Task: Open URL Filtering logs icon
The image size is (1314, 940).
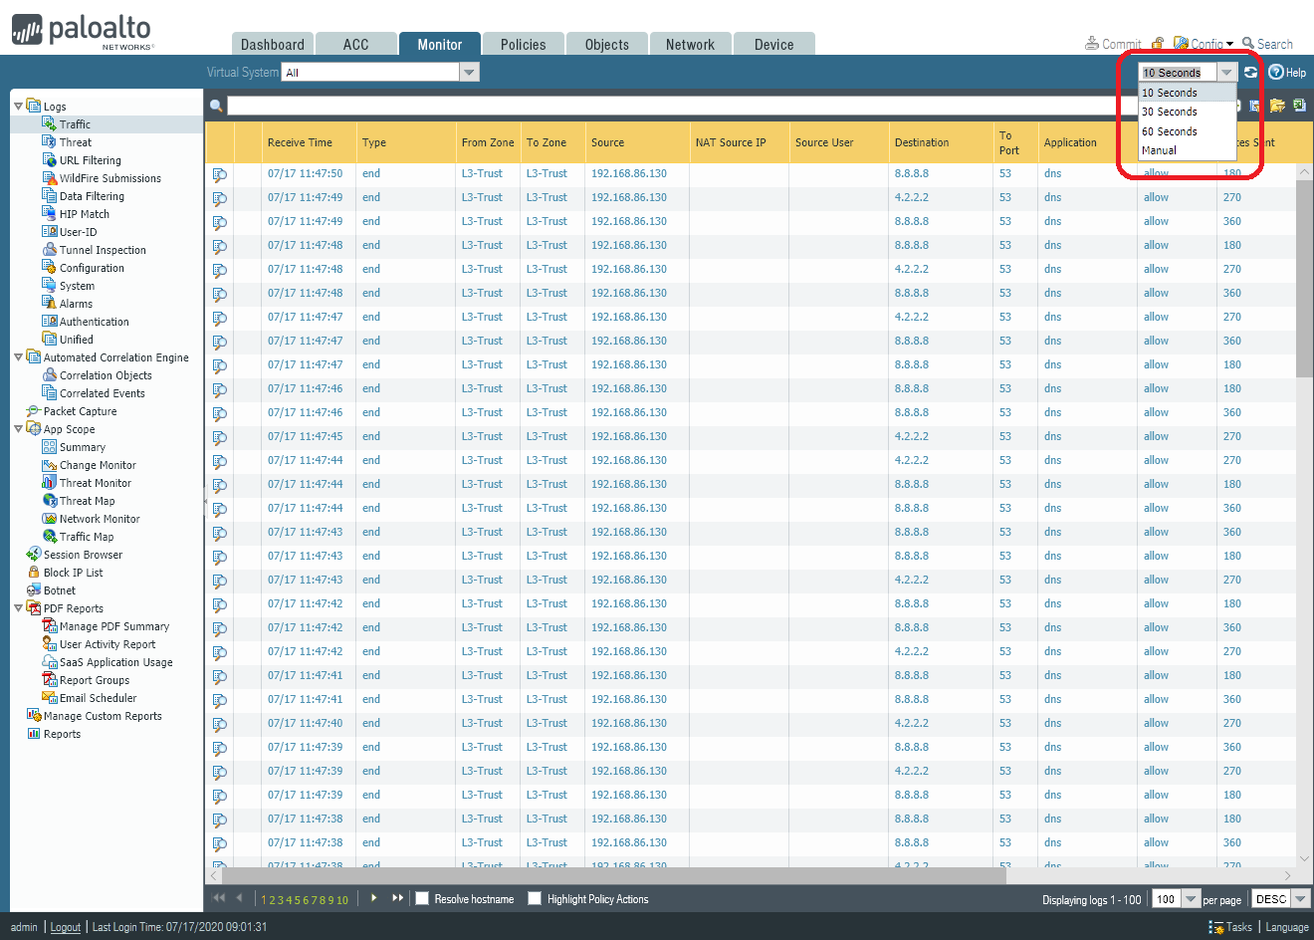Action: coord(49,160)
